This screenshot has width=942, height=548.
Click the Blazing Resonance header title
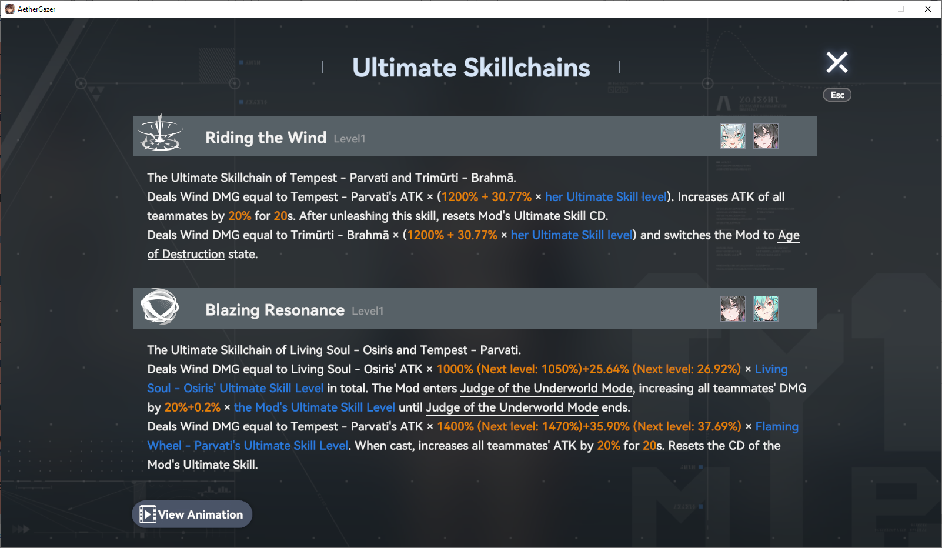tap(275, 310)
